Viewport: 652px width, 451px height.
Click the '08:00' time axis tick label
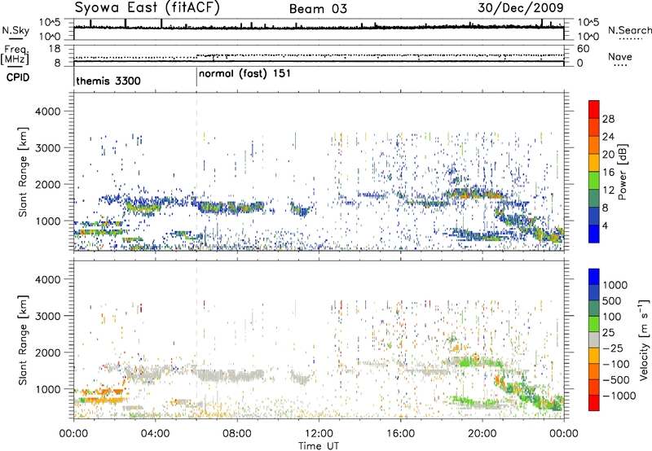point(237,434)
